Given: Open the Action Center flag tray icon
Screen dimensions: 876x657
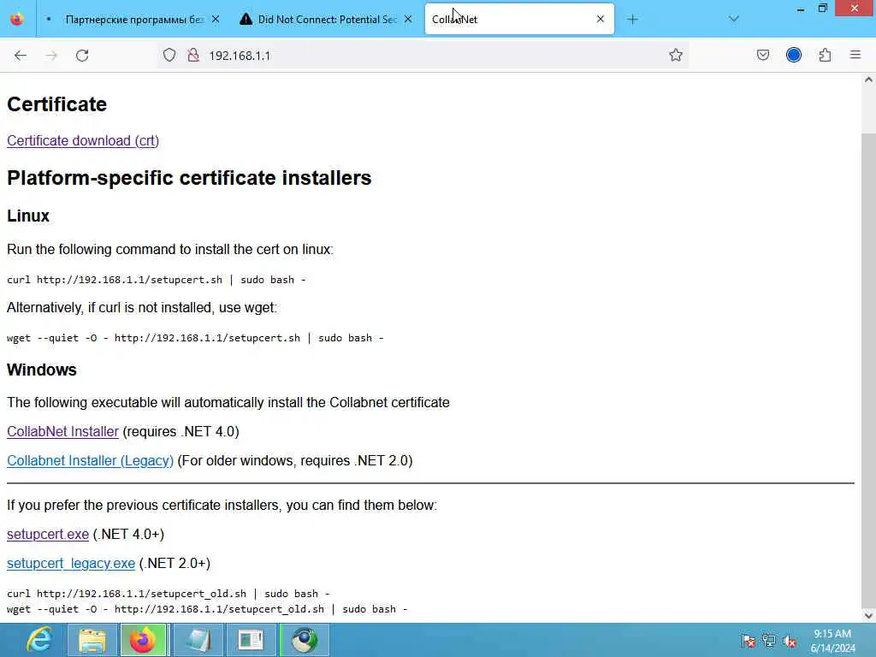Looking at the screenshot, I should coord(748,641).
